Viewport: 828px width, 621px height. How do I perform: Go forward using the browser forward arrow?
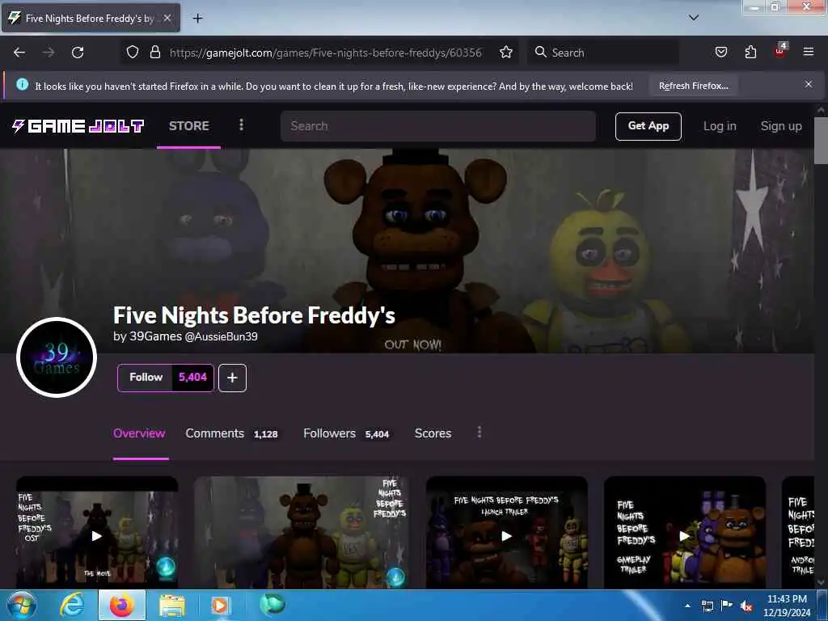(x=49, y=53)
